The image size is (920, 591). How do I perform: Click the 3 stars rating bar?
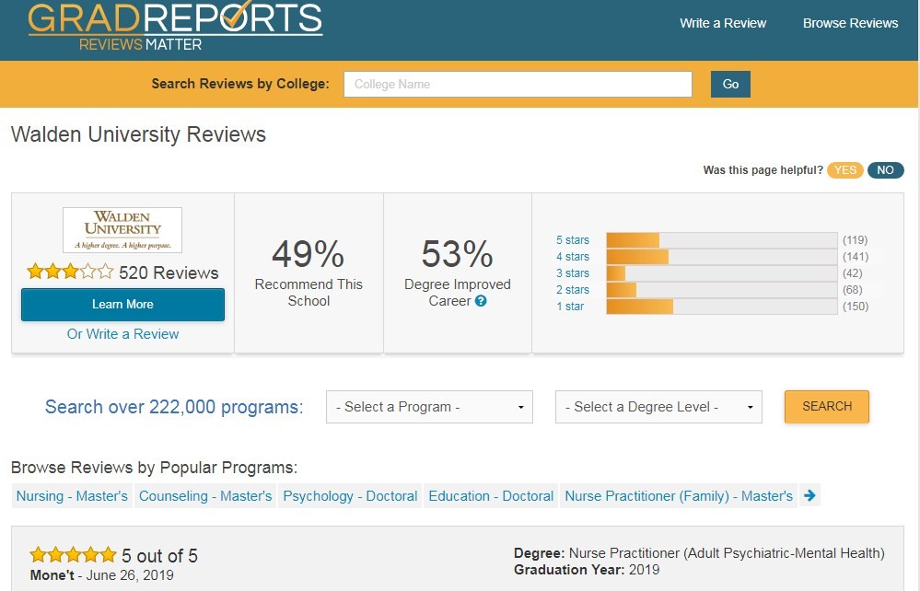[722, 272]
